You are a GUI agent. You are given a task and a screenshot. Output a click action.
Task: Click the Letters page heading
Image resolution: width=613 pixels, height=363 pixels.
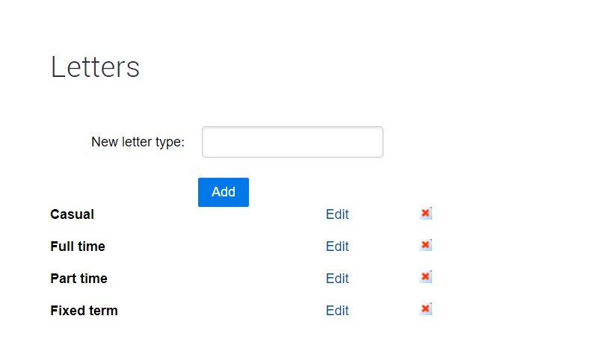coord(95,66)
